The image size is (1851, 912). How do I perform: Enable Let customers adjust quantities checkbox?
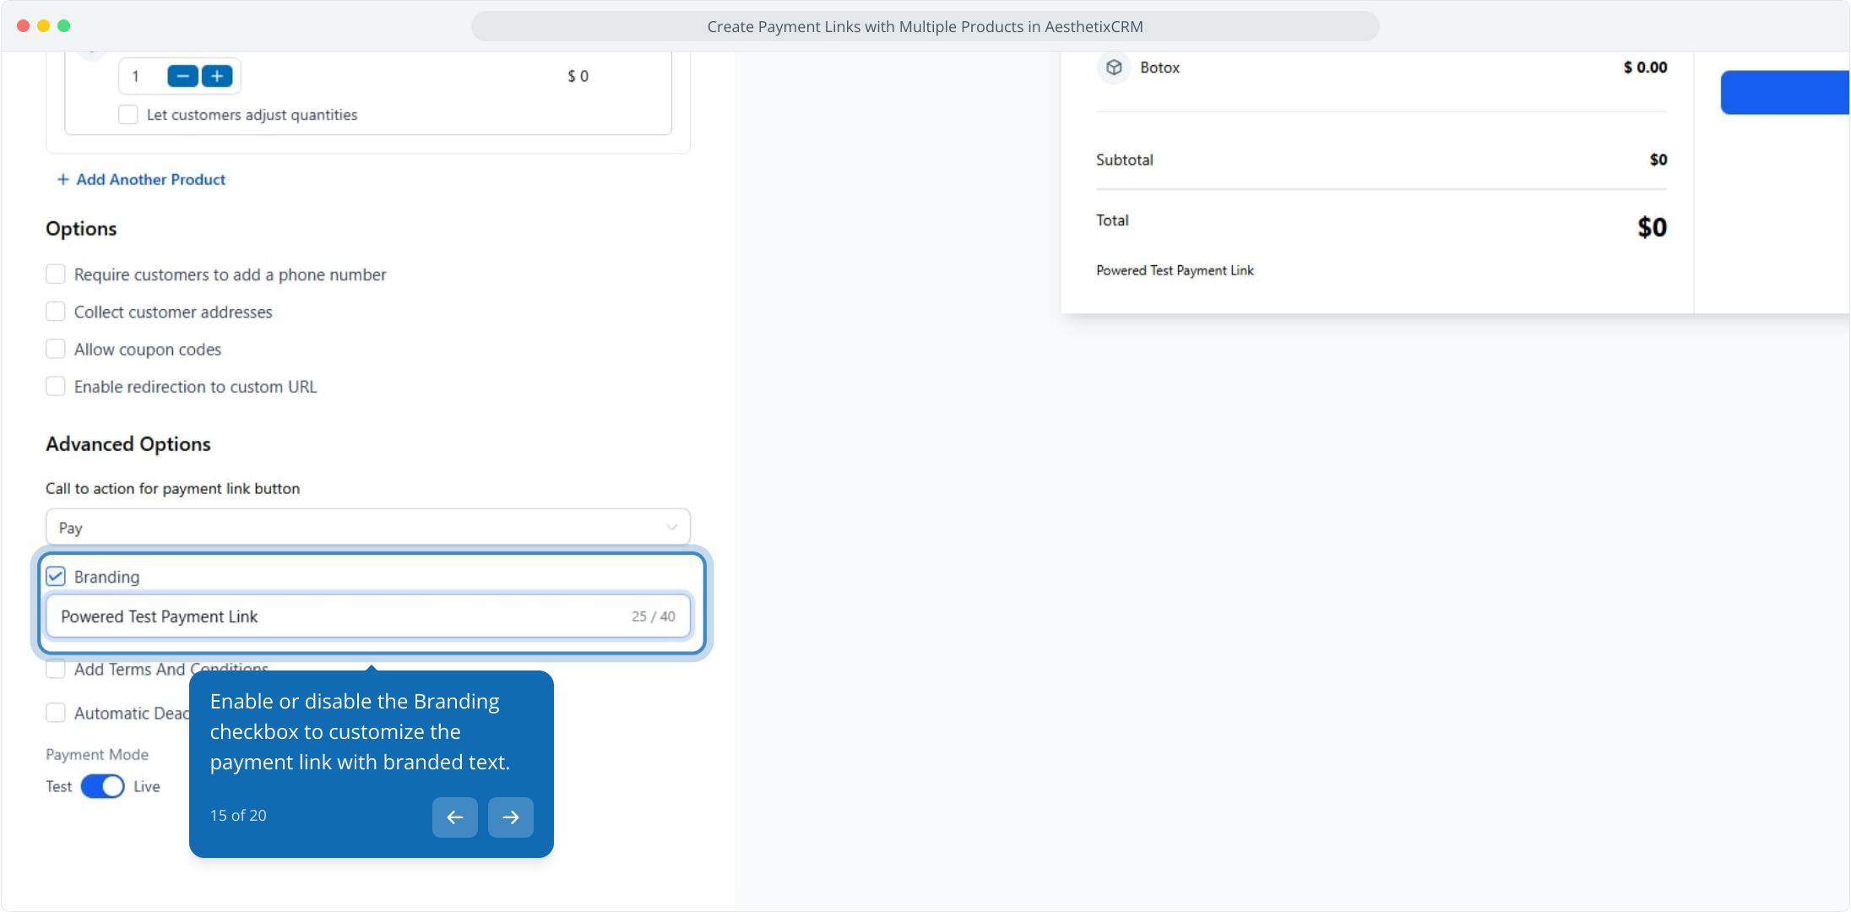click(128, 115)
